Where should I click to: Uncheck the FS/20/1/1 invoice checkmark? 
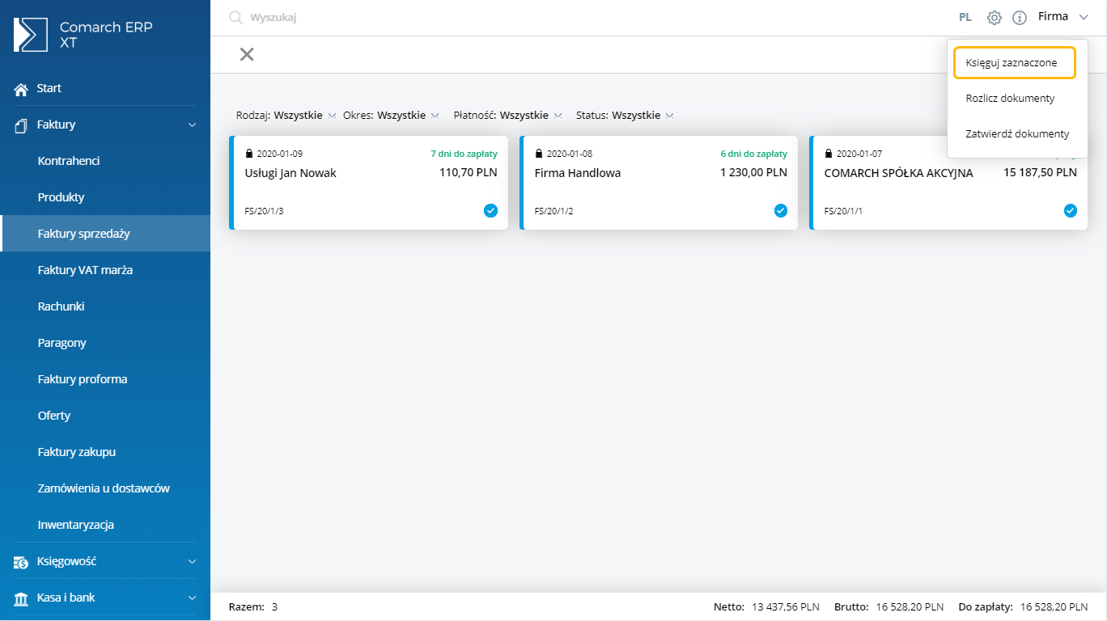pyautogui.click(x=1070, y=210)
